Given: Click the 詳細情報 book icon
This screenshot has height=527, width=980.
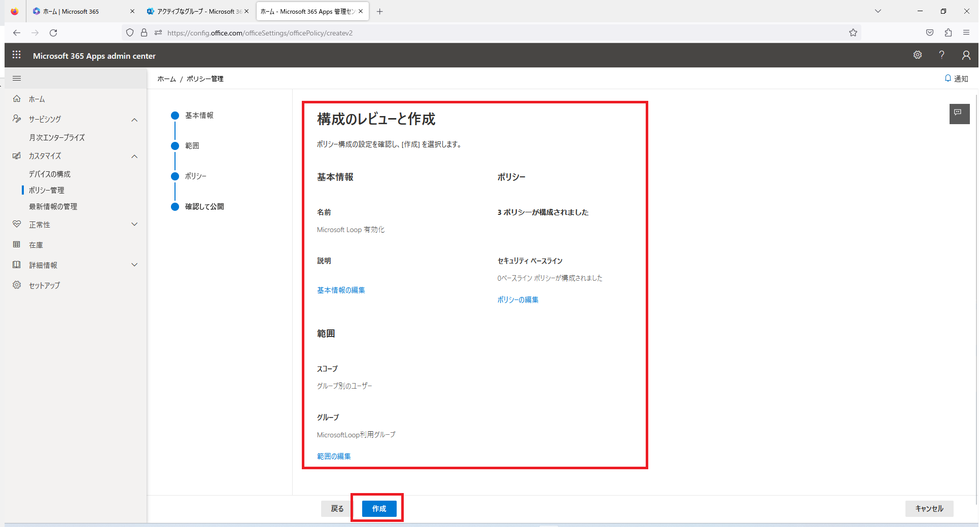Looking at the screenshot, I should pos(17,265).
